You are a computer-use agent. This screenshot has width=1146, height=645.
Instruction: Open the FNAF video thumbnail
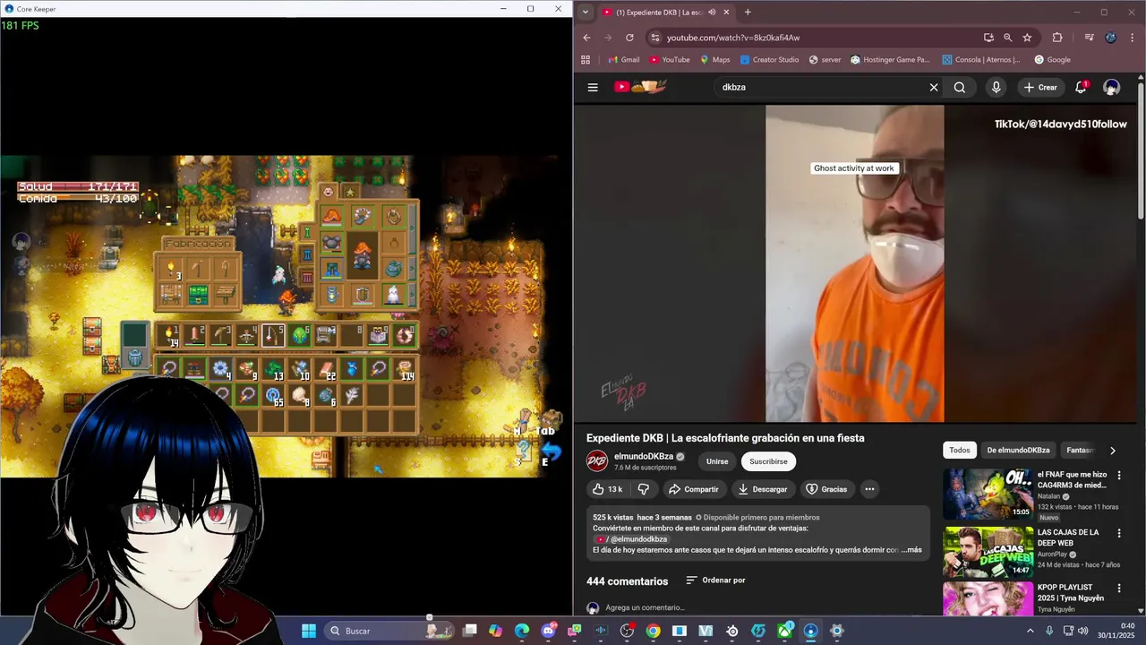pyautogui.click(x=988, y=494)
